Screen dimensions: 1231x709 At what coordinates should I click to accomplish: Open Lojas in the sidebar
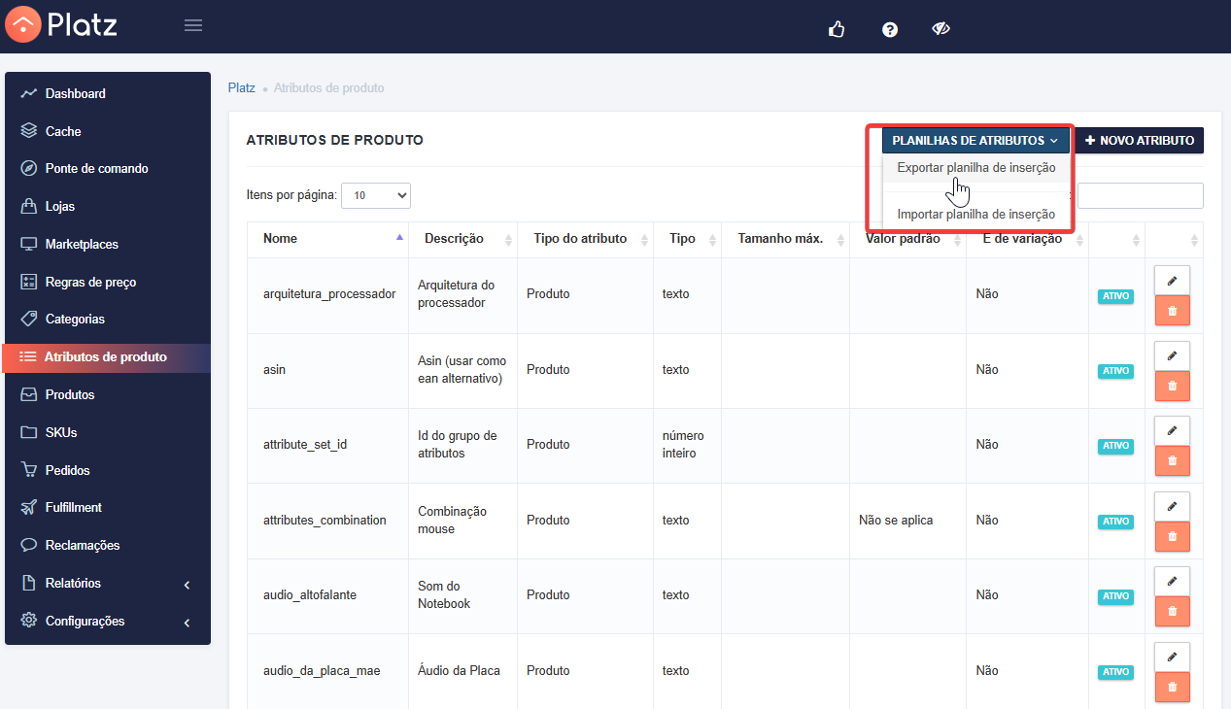click(x=108, y=206)
